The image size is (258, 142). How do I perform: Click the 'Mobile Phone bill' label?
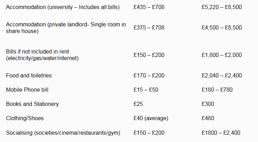click(27, 90)
